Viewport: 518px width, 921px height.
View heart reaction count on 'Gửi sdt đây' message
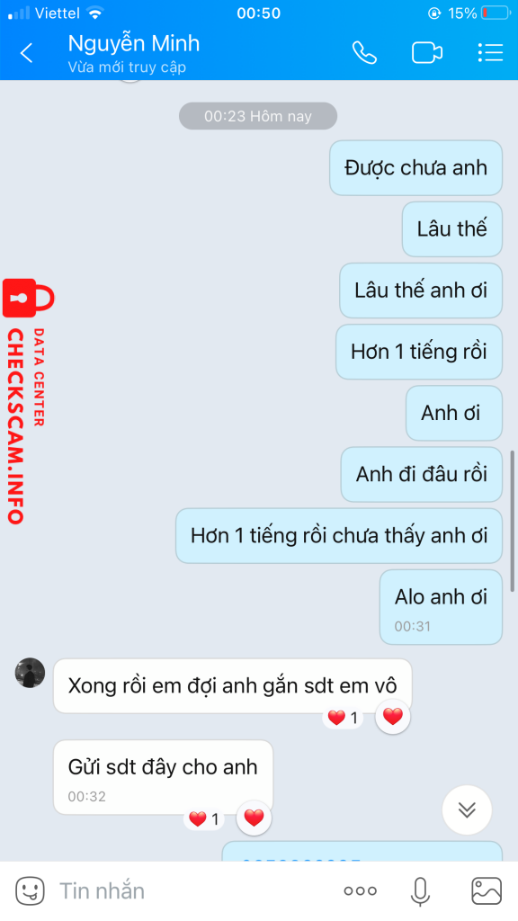coord(204,818)
